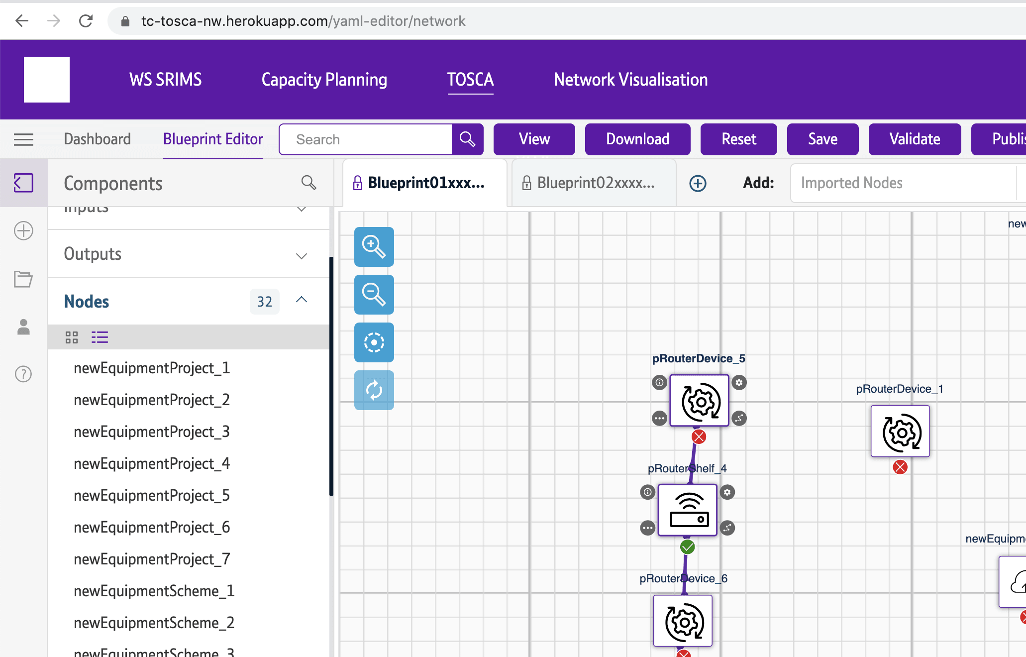
Task: Click the Validate button
Action: pyautogui.click(x=915, y=139)
